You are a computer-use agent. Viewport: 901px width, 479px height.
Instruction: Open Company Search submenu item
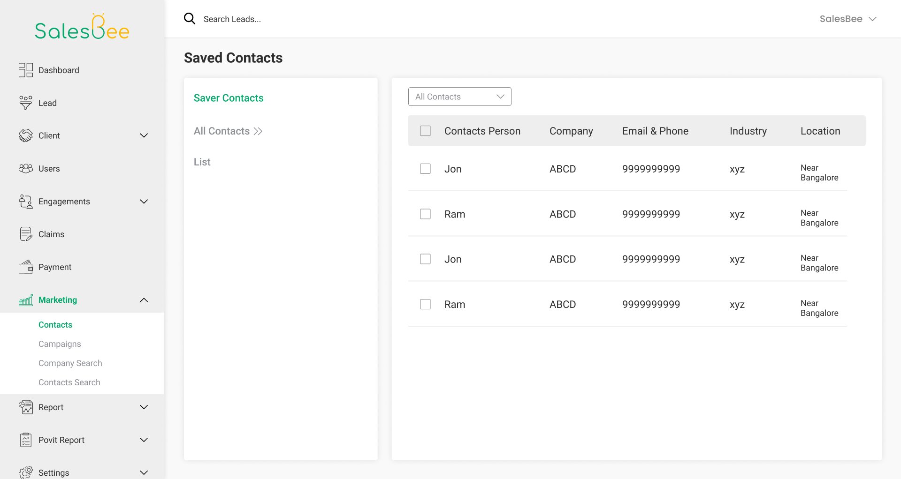(70, 363)
